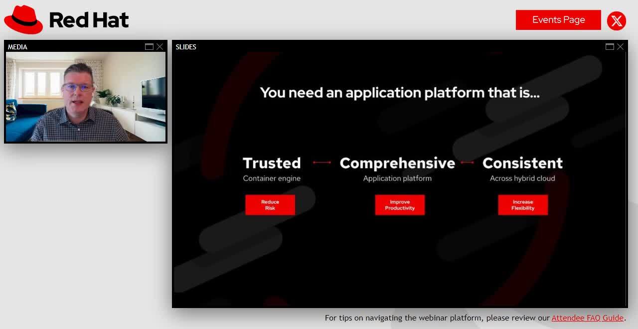This screenshot has height=329, width=638.
Task: Maximize the MEDIA panel
Action: pyautogui.click(x=149, y=47)
